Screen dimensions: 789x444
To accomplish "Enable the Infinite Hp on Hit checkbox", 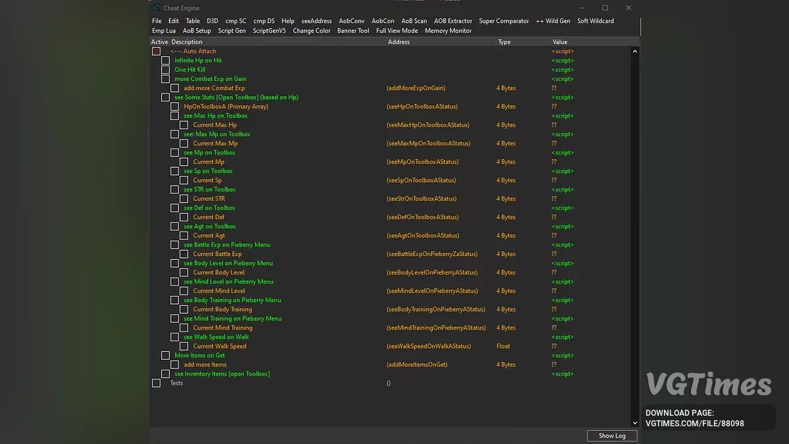I will [166, 61].
